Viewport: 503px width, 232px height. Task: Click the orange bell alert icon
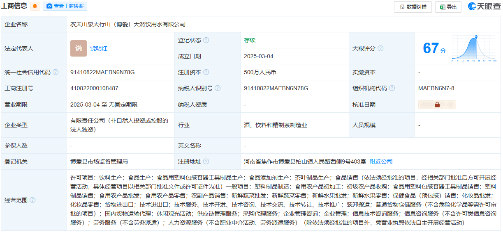pos(35,6)
